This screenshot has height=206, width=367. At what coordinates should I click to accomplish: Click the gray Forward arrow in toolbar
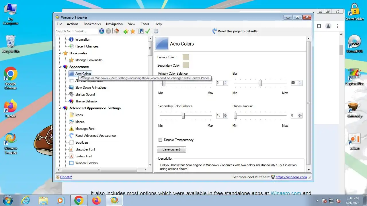coord(108,31)
